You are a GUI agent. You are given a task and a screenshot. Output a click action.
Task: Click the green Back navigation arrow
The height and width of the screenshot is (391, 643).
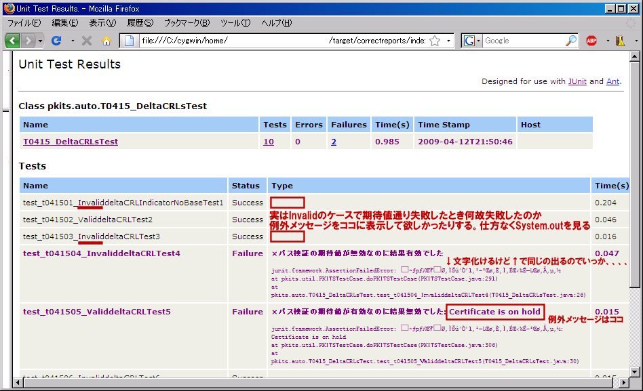tap(12, 41)
